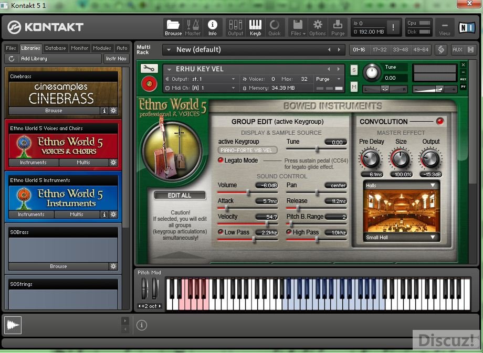483x353 pixels.
Task: Click the instrument Tune knob
Action: 372,73
